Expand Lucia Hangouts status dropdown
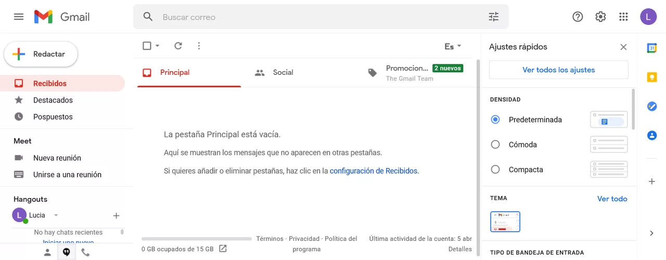The width and height of the screenshot is (666, 260). click(56, 215)
